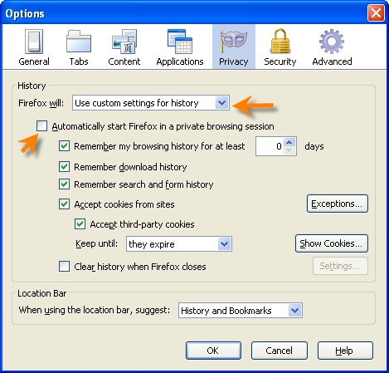The width and height of the screenshot is (389, 373).
Task: Open the Security padlock icon
Action: click(x=280, y=41)
